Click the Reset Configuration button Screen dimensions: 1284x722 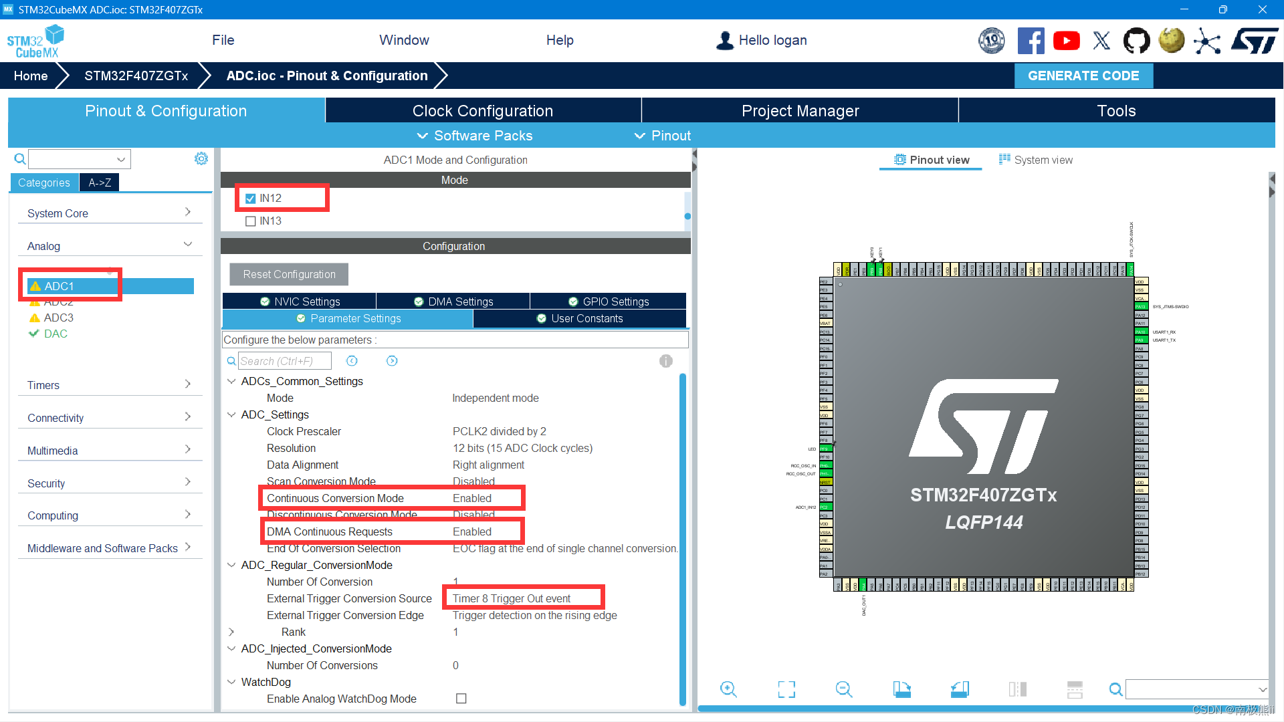coord(289,274)
